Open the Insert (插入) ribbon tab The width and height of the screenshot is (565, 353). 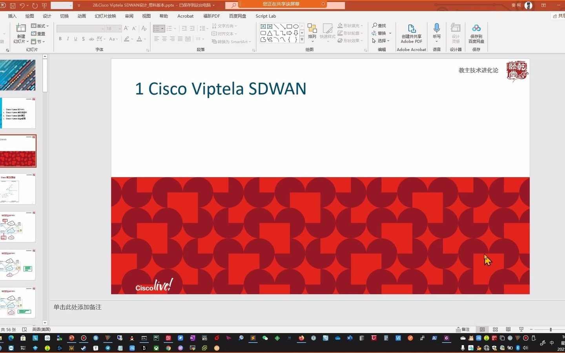click(x=12, y=16)
